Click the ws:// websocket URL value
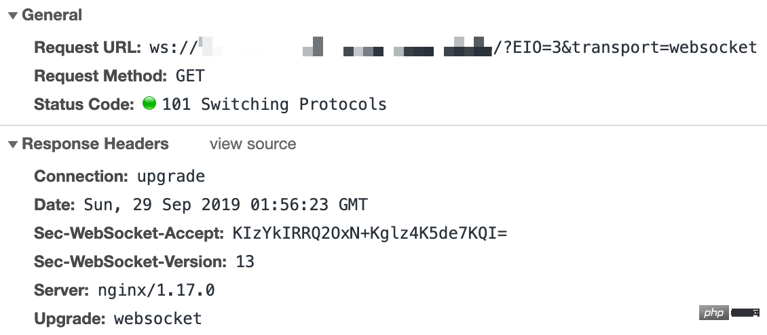The height and width of the screenshot is (335, 767). click(x=453, y=47)
